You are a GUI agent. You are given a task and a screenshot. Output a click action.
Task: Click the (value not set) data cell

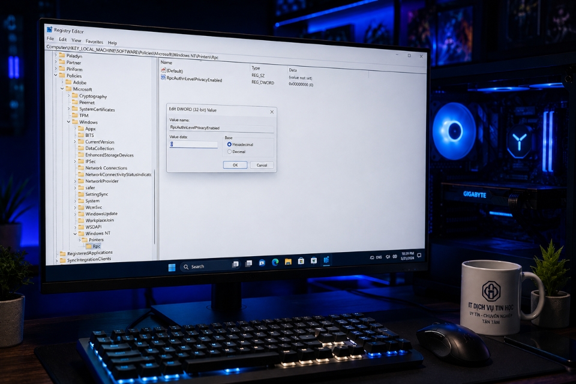pos(301,77)
